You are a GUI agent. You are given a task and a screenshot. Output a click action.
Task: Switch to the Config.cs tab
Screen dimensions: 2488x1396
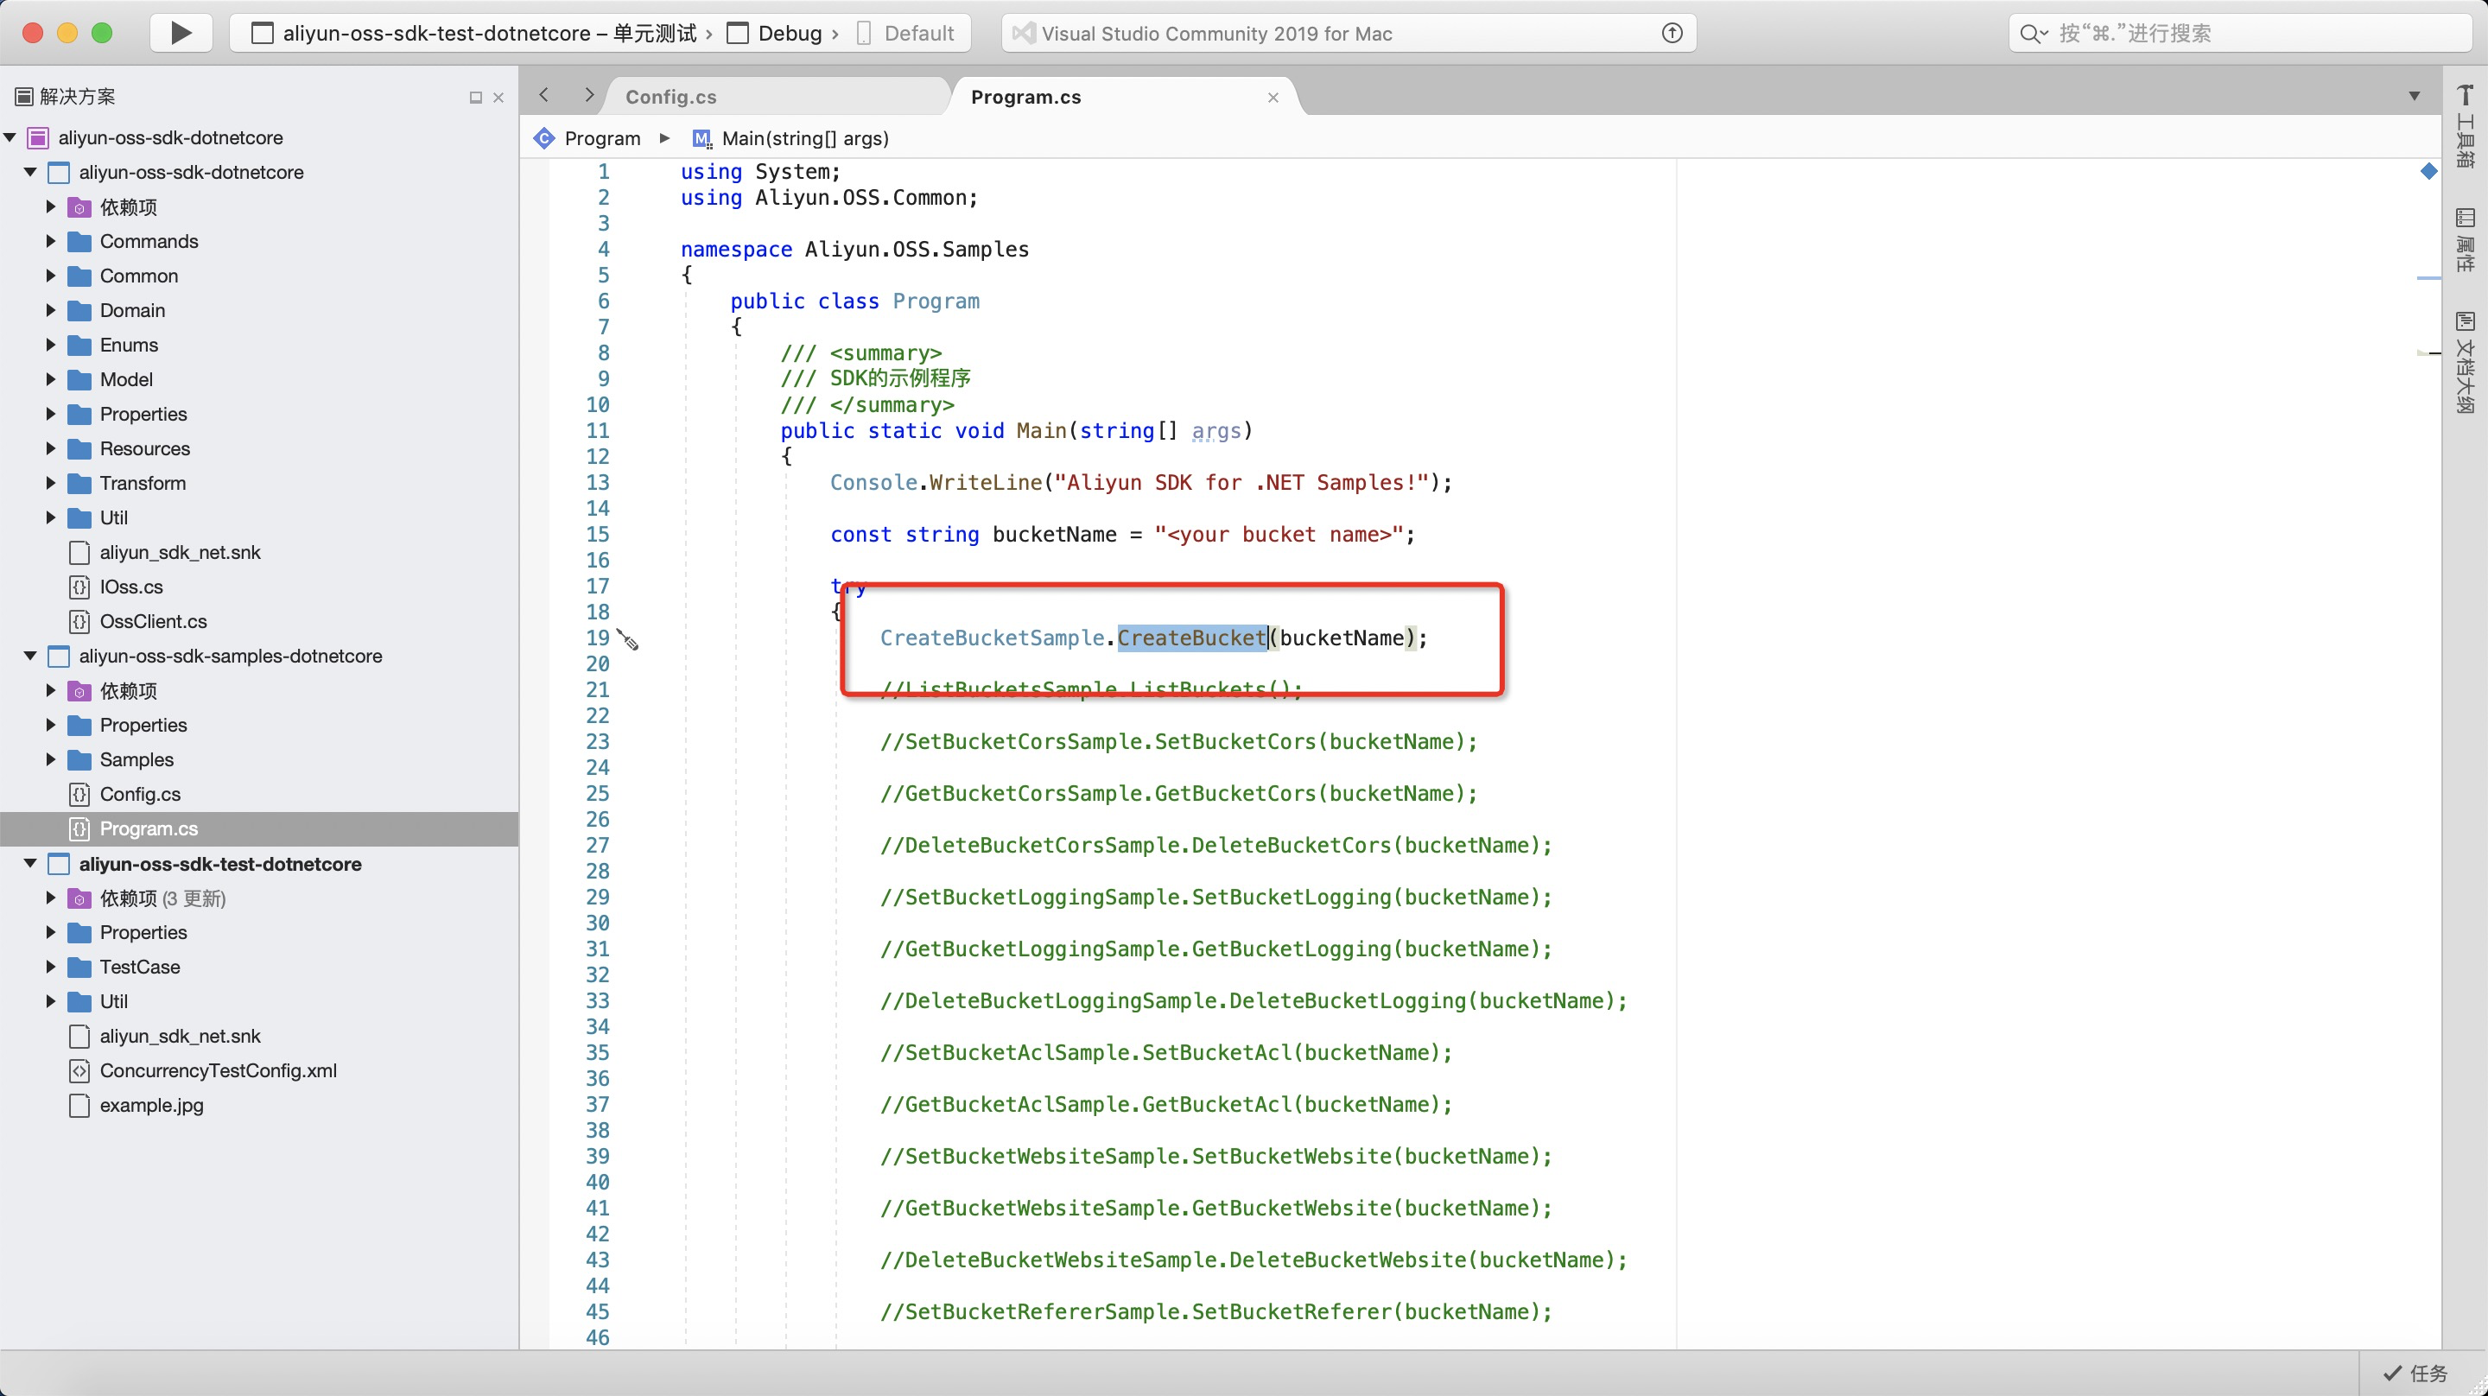click(670, 97)
